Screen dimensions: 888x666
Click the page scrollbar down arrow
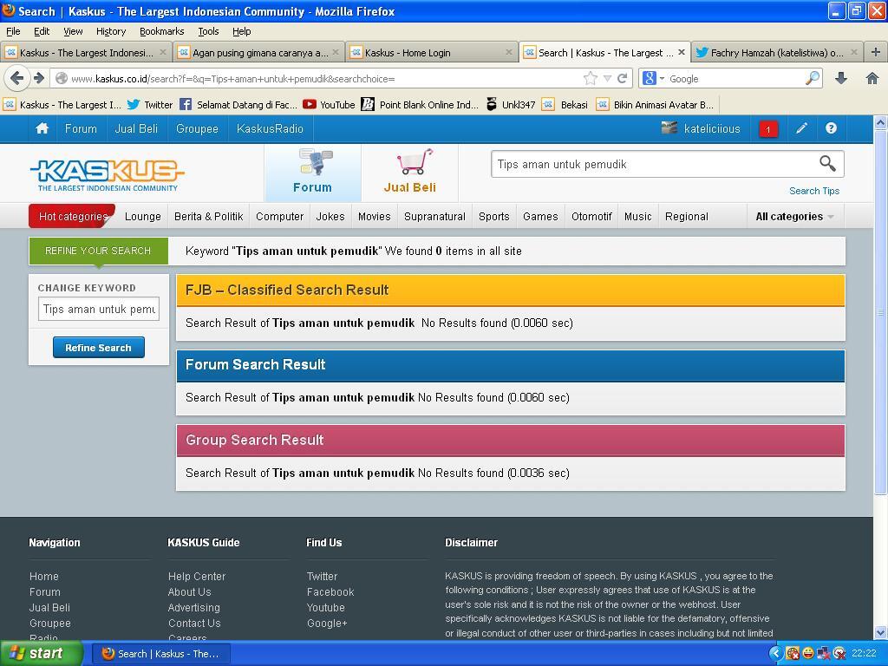[x=881, y=632]
